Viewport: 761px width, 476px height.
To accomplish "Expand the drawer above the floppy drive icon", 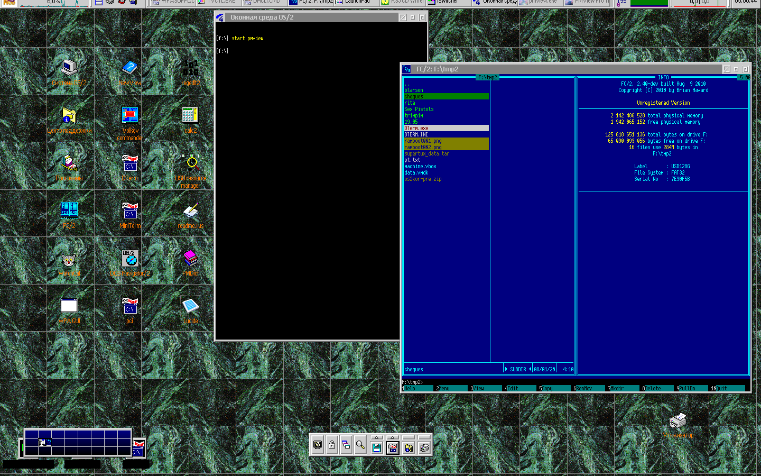I will coord(376,437).
